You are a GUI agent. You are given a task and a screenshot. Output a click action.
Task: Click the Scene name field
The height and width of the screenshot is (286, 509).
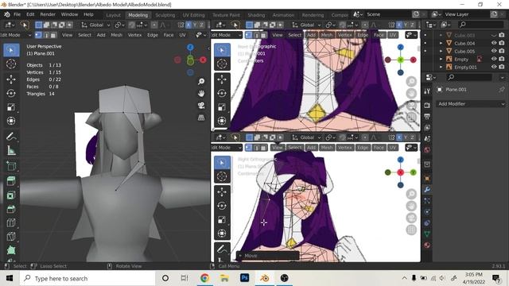(388, 14)
